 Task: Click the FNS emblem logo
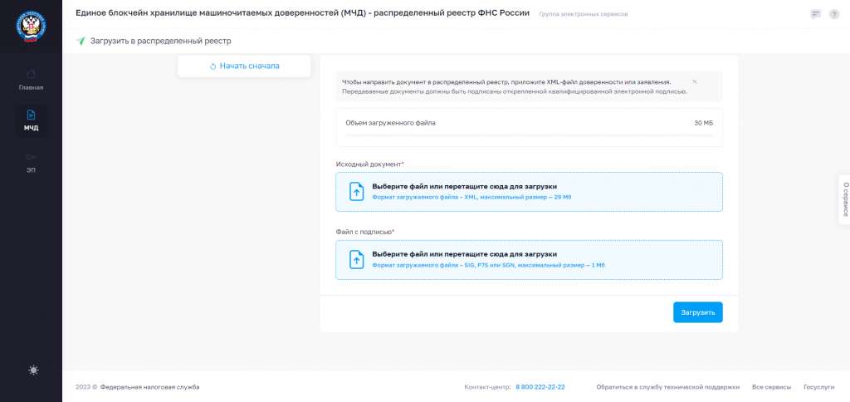[x=31, y=27]
